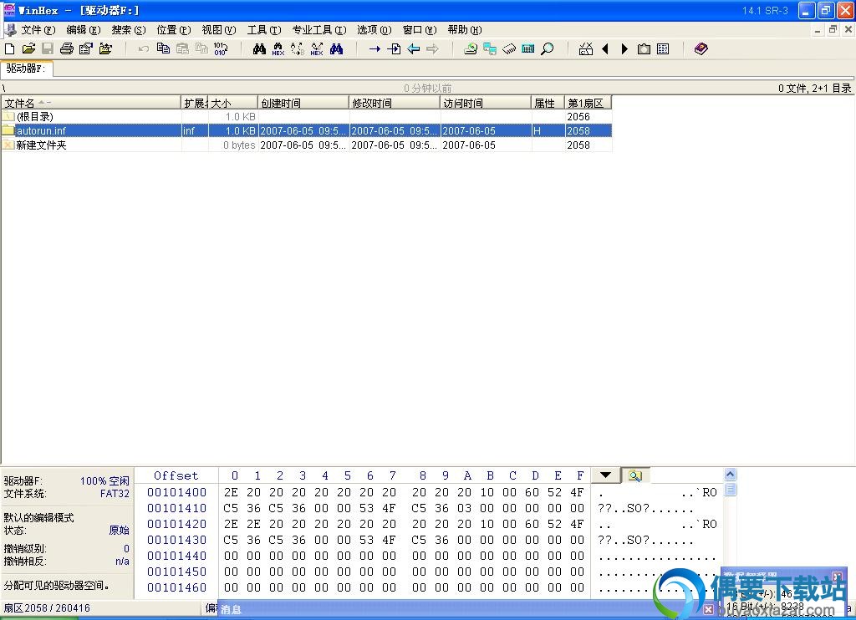856x620 pixels.
Task: Open the 编辑(E) menu
Action: (x=84, y=30)
